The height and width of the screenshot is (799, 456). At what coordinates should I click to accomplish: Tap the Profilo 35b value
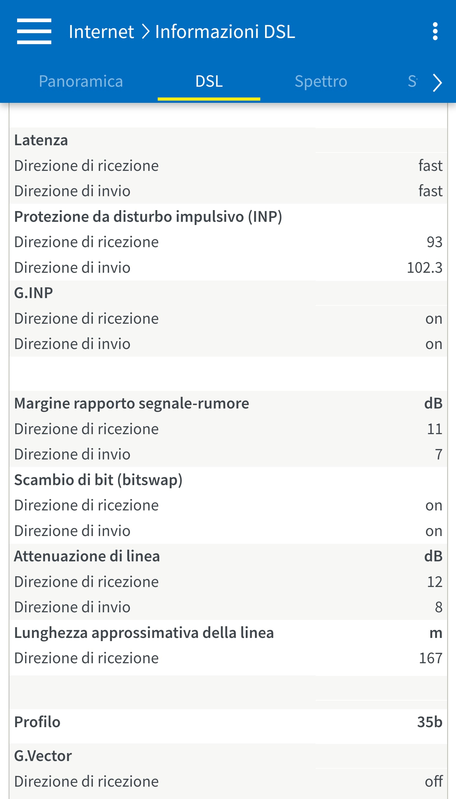point(429,722)
